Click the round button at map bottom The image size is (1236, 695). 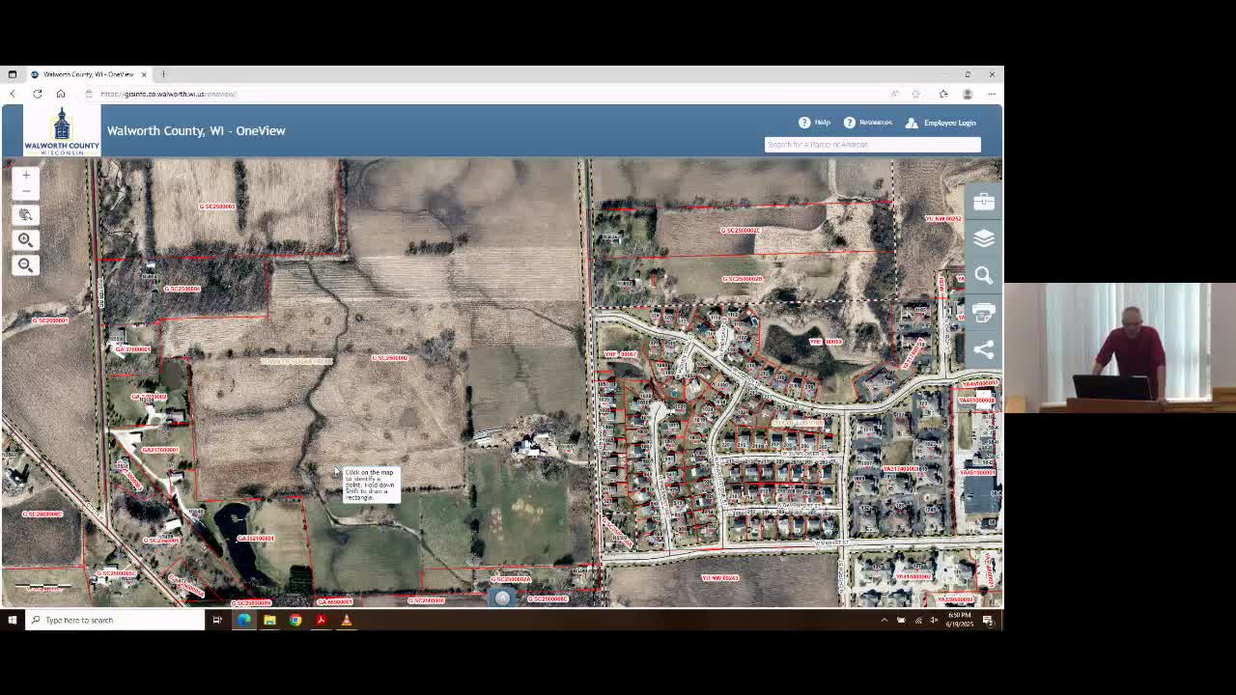click(x=502, y=598)
